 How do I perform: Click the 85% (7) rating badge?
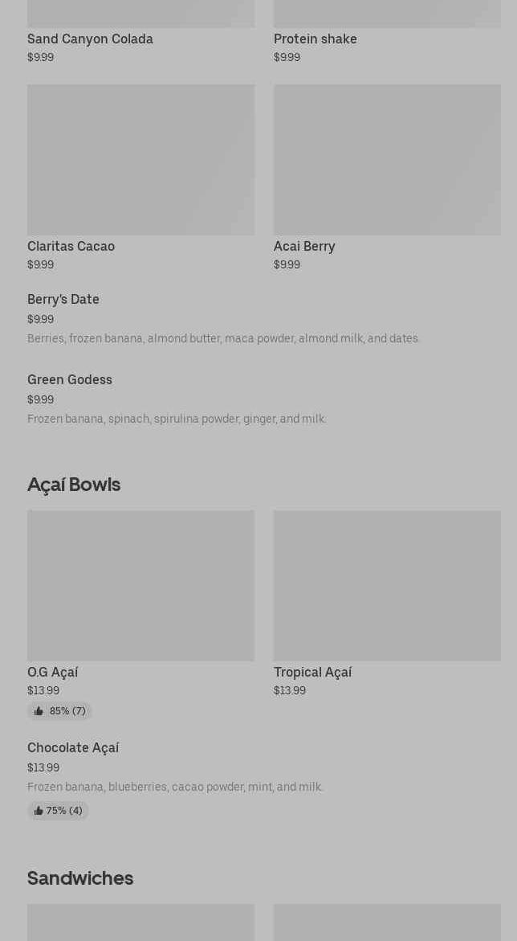tap(67, 711)
